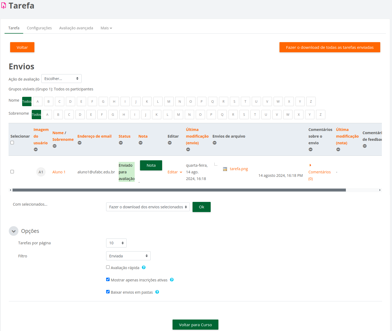Click the table horizontal scrollbar
392x331 pixels.
[179, 190]
